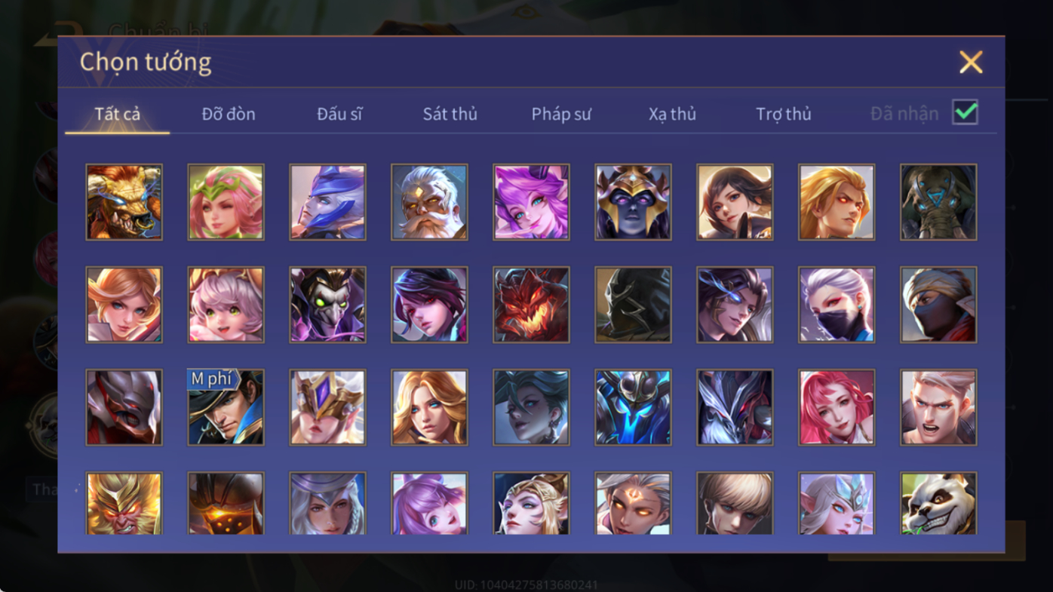Pick the purple-haired girl with horns portrait
The image size is (1053, 592).
click(532, 202)
